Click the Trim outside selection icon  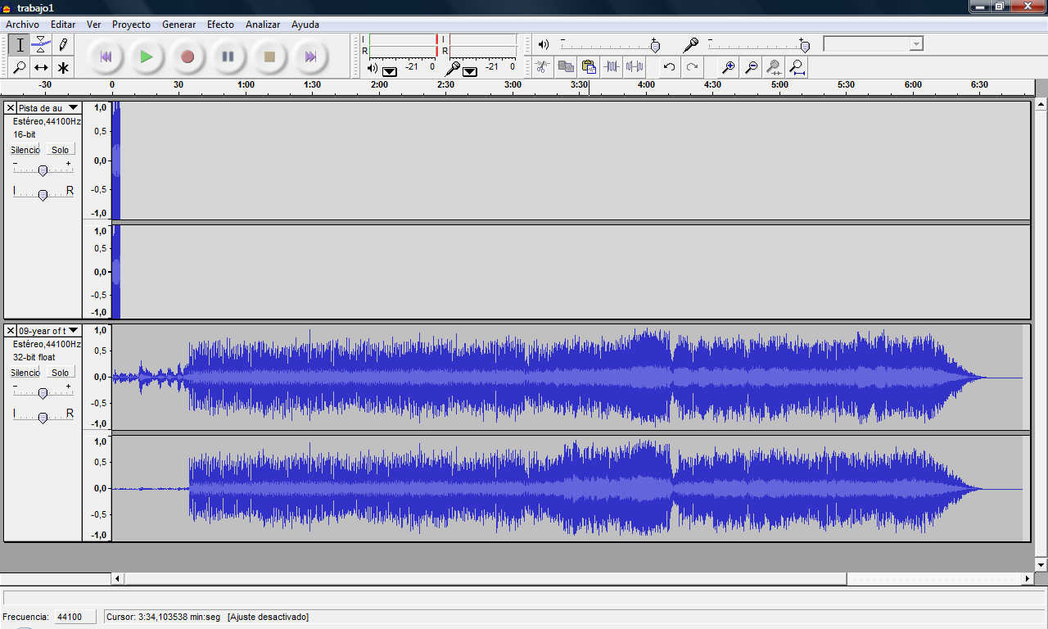coord(612,67)
